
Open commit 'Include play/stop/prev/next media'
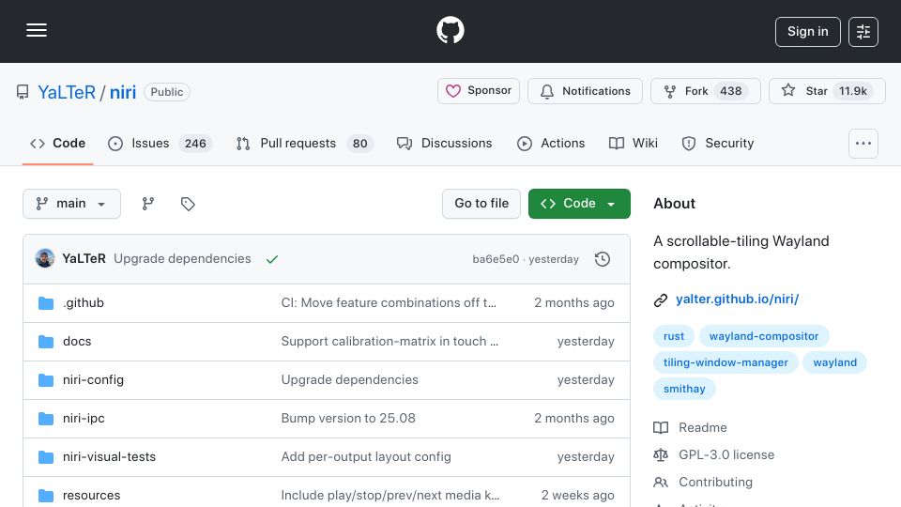point(390,496)
